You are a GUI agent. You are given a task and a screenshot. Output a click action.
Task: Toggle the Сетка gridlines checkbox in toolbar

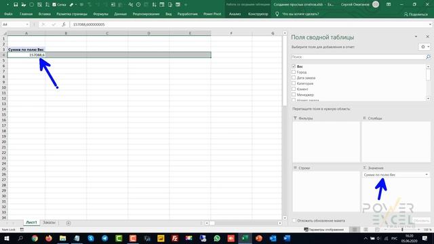[54, 5]
